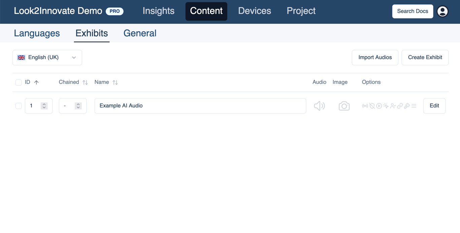The width and height of the screenshot is (460, 233).
Task: Click the camera image icon in the row
Action: 344,106
